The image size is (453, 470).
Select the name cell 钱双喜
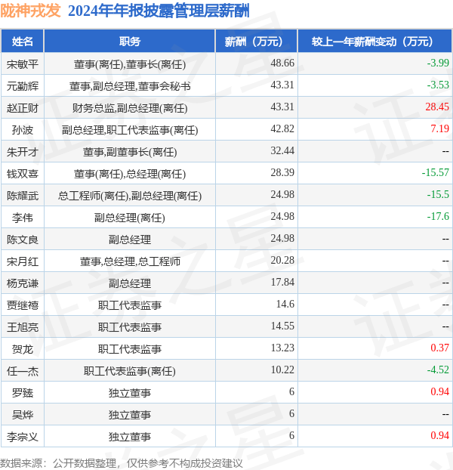(x=23, y=174)
